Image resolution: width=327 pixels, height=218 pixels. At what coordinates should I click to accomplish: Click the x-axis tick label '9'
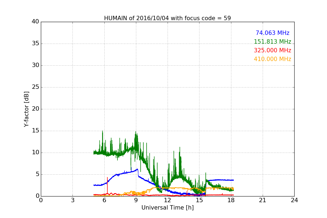[136, 200]
